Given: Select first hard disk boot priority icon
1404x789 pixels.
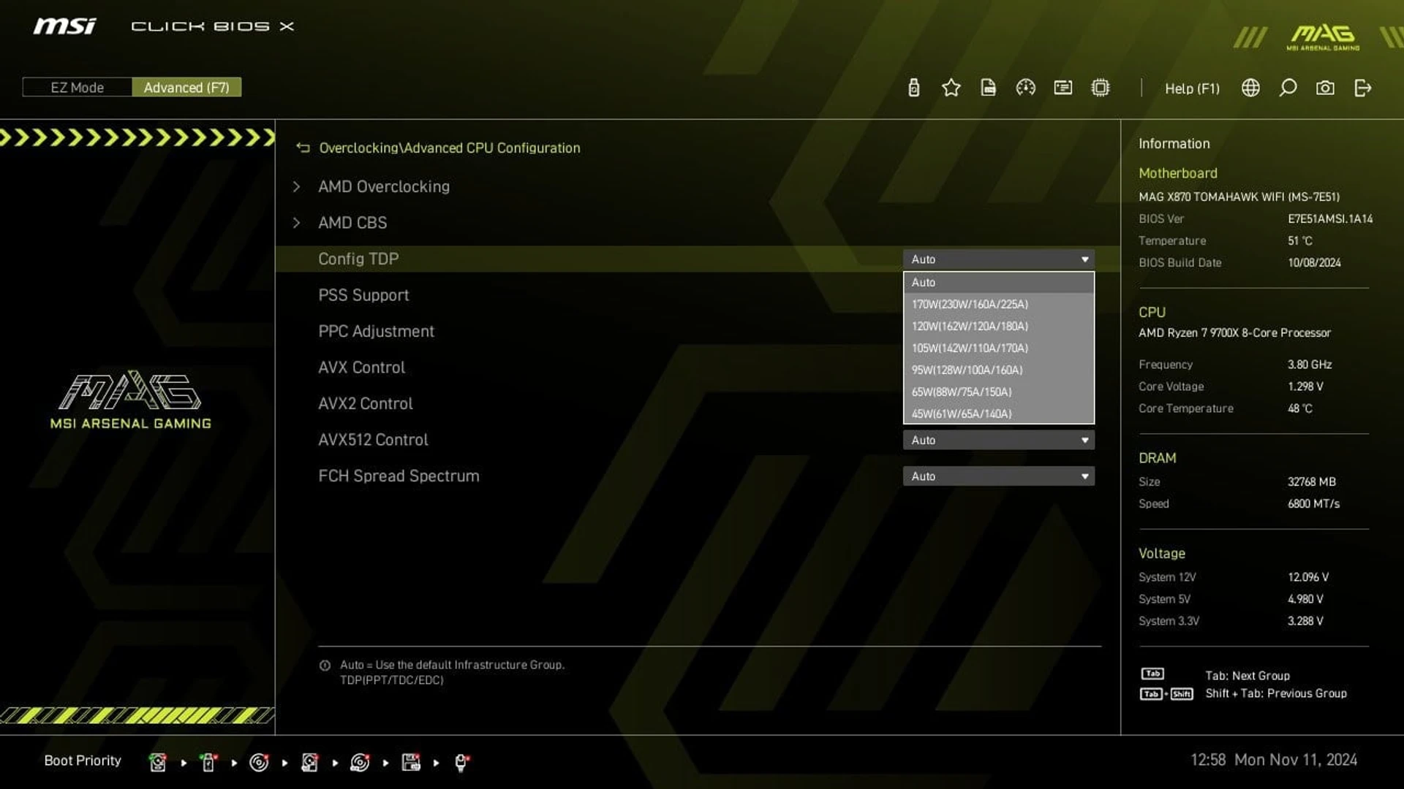Looking at the screenshot, I should [157, 762].
